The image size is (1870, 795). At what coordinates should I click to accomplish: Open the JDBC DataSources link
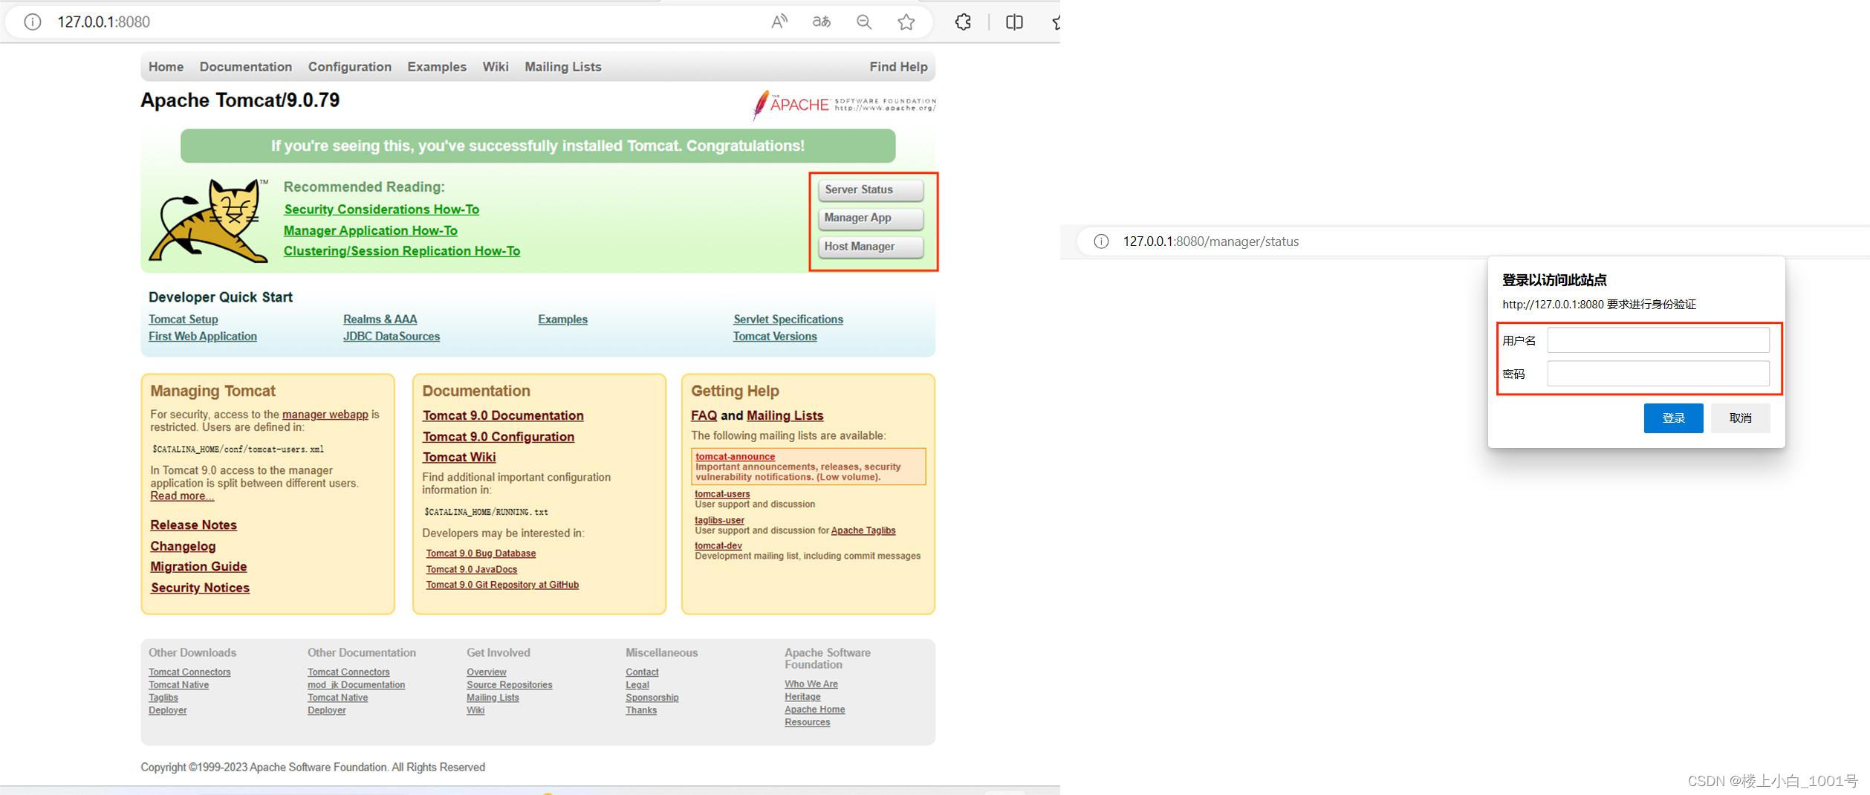point(392,337)
